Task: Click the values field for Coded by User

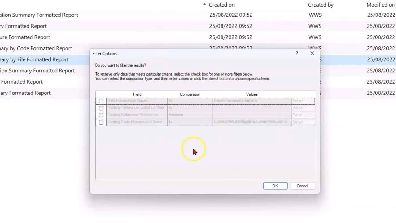Action: (x=252, y=108)
